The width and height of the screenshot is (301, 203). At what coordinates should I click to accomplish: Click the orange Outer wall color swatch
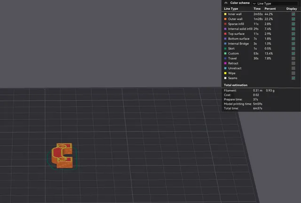point(225,19)
